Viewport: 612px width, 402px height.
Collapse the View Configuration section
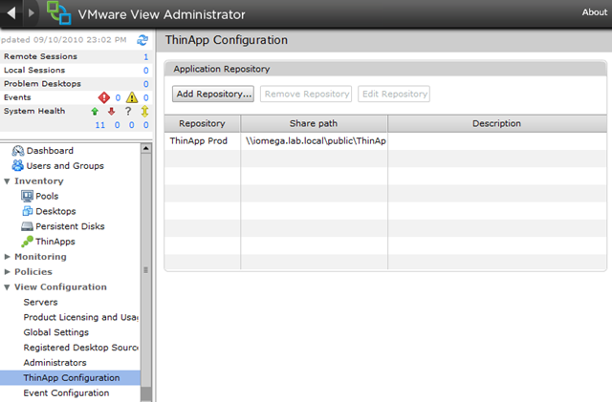point(7,287)
